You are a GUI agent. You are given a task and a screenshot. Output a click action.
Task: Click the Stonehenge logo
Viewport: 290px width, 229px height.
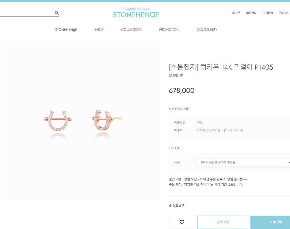(136, 13)
